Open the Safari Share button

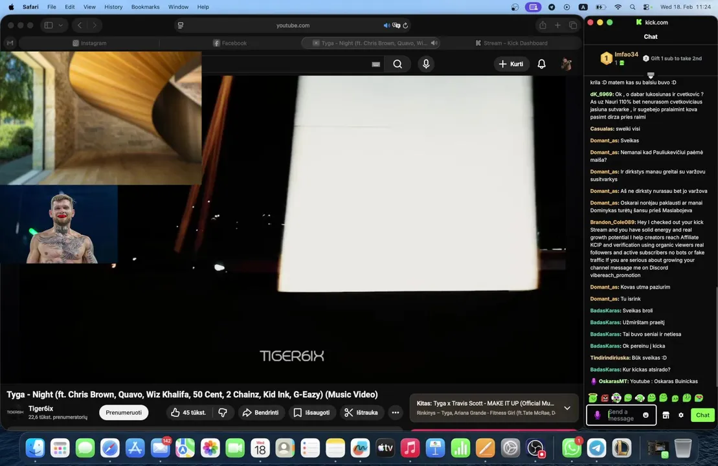[543, 25]
